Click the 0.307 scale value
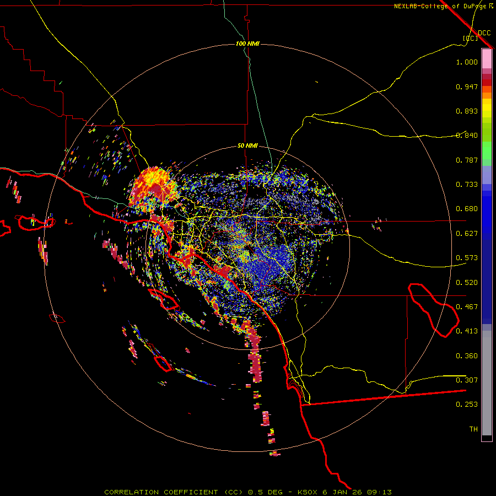 467,380
